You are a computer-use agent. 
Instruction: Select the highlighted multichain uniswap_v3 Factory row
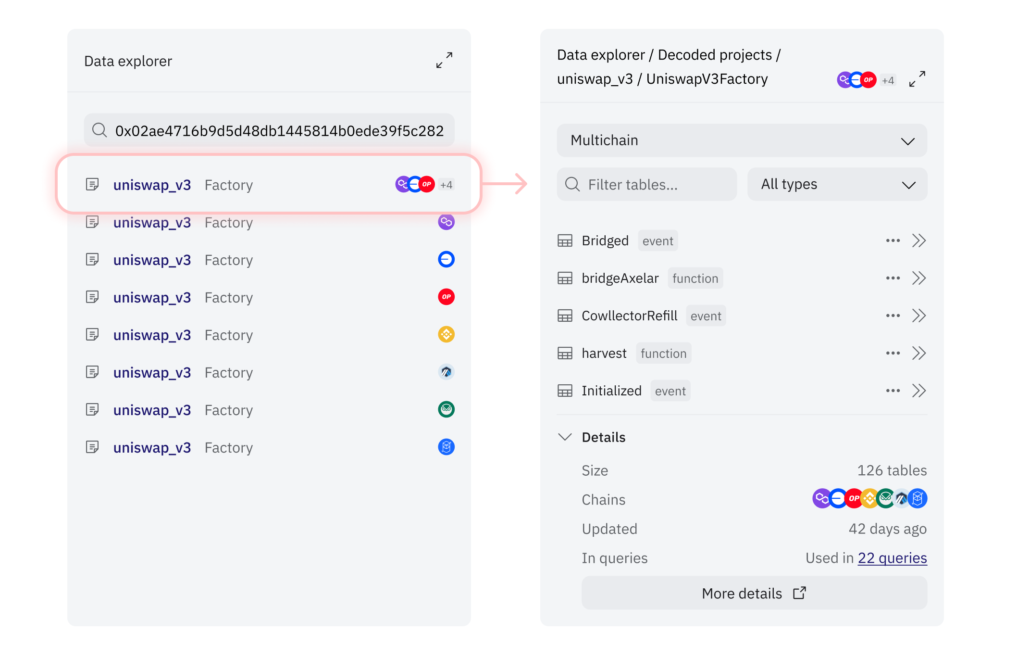268,185
